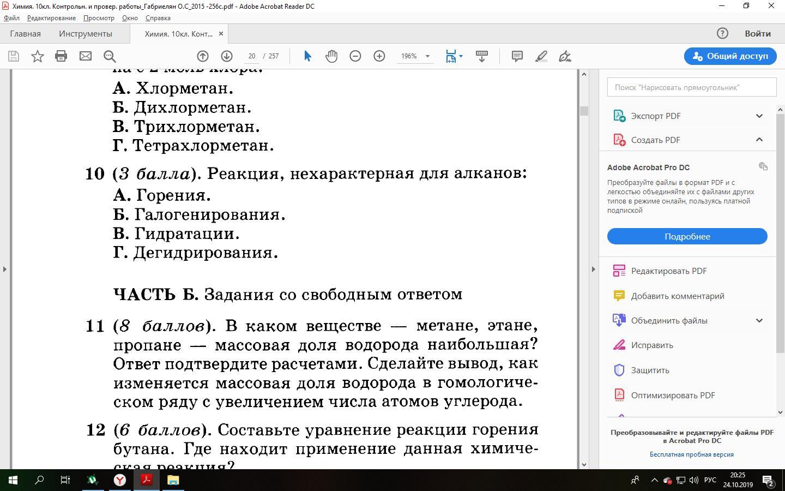Click the tools search field

[x=691, y=87]
